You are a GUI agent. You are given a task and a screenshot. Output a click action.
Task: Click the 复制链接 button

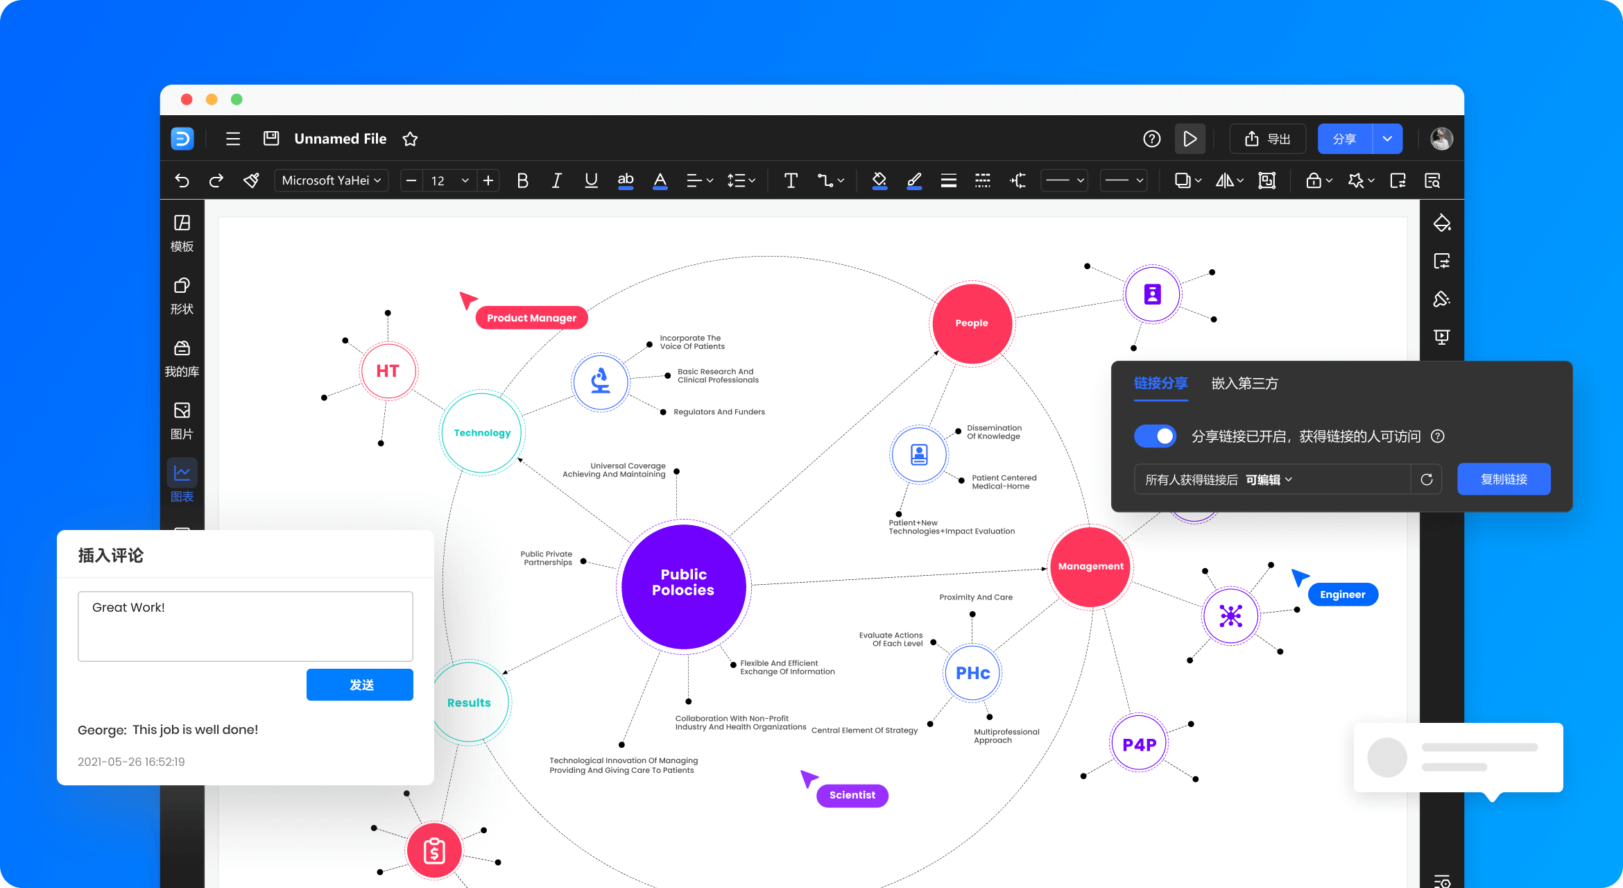1504,479
